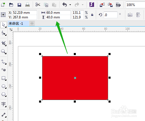Click the bottom-left selection handle
This screenshot has height=121, width=145.
[40, 101]
